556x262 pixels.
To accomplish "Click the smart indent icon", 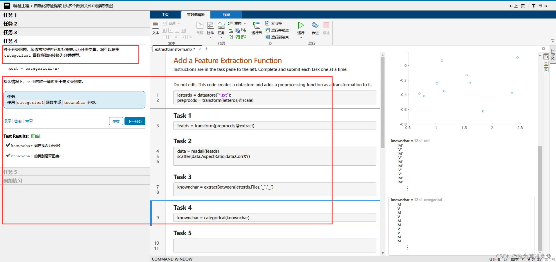I will point(231,37).
